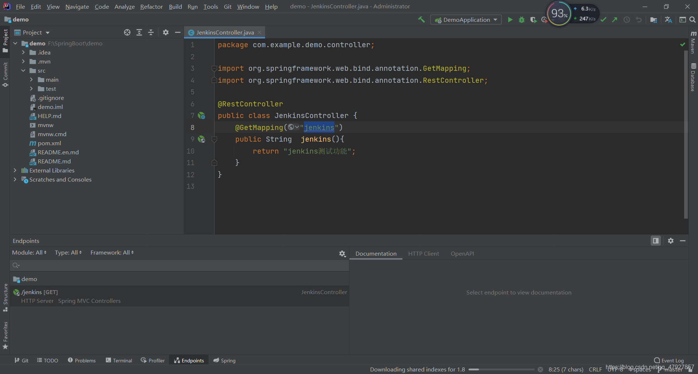Open the Project view selector dropdown
The width and height of the screenshot is (698, 374).
[x=32, y=32]
